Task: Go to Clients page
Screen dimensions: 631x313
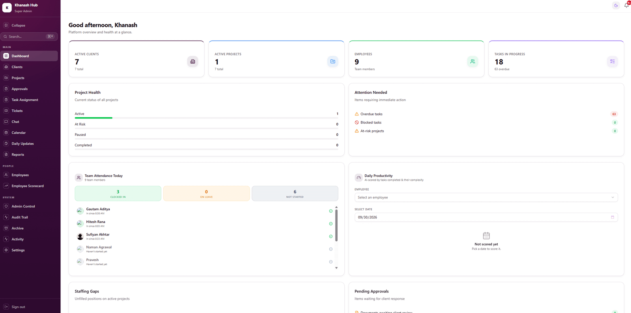Action: (x=29, y=67)
